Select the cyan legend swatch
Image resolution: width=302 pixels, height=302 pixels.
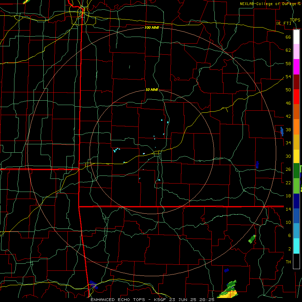click(x=296, y=246)
